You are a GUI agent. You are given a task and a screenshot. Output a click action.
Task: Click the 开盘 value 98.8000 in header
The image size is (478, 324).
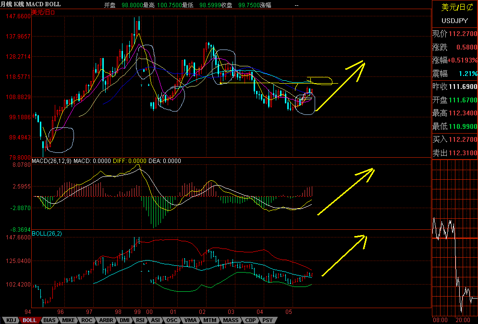(132, 5)
